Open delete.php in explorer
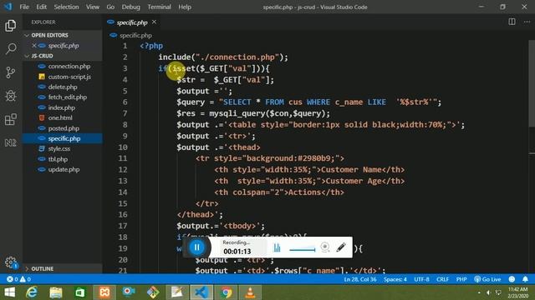The height and width of the screenshot is (300, 535). (x=63, y=87)
